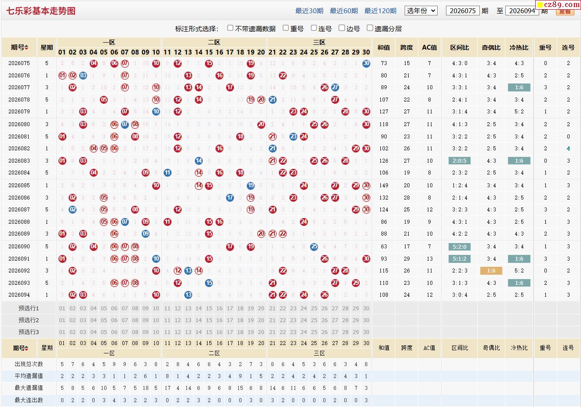Focus the ending period field 2026094
The image size is (581, 407).
click(x=523, y=11)
